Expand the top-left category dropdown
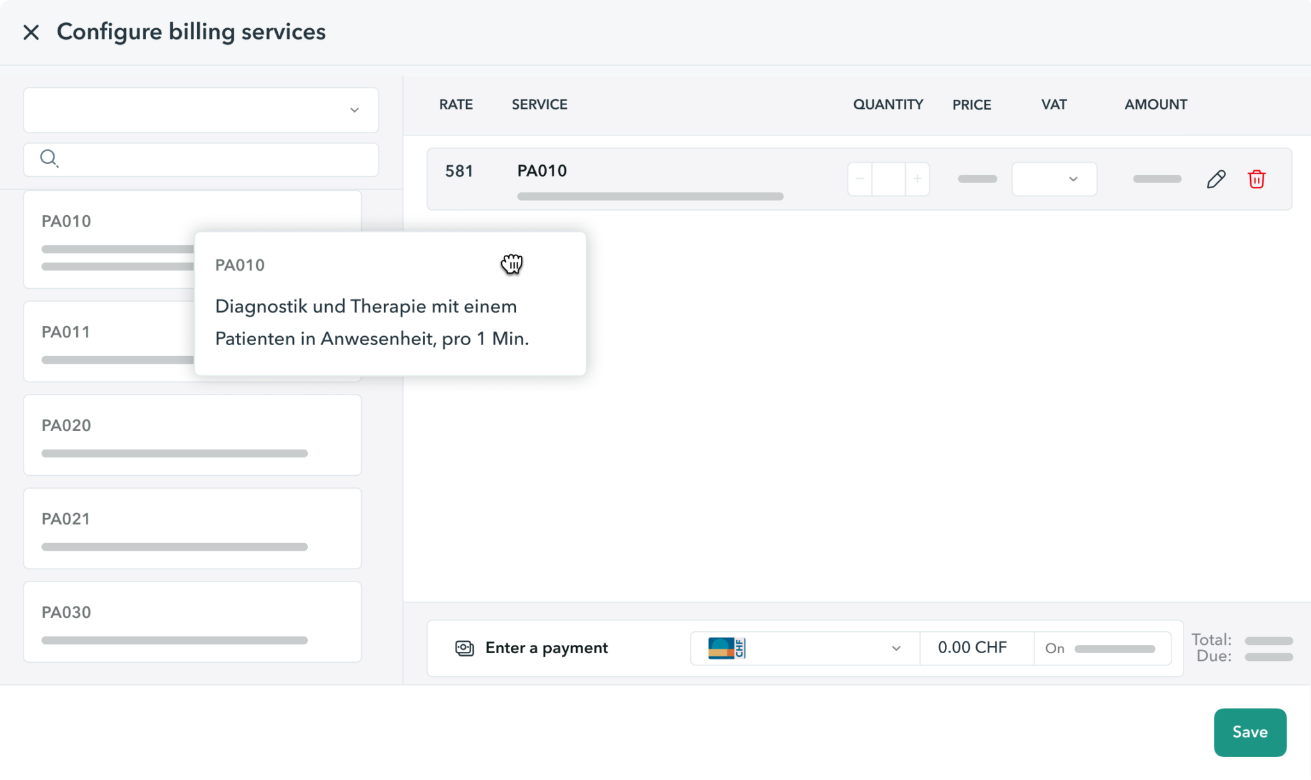 201,110
